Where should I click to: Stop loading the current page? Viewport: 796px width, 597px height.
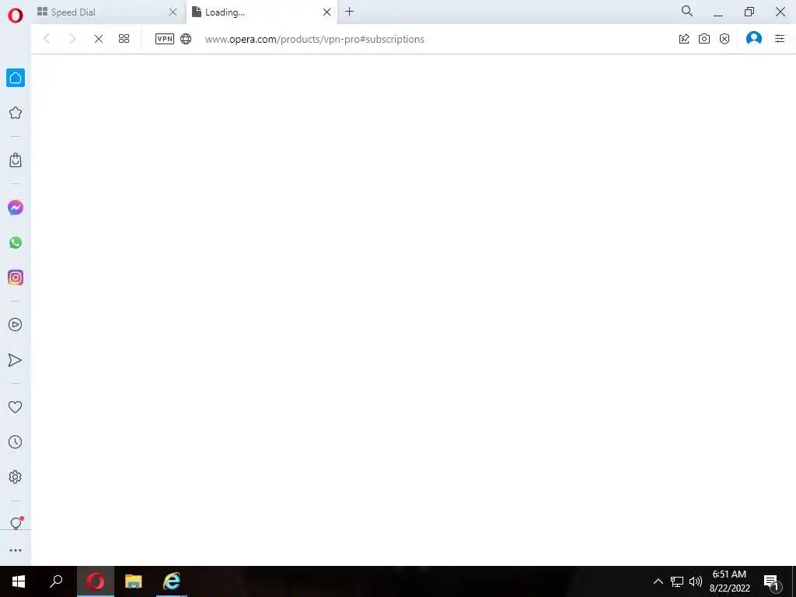(x=99, y=39)
